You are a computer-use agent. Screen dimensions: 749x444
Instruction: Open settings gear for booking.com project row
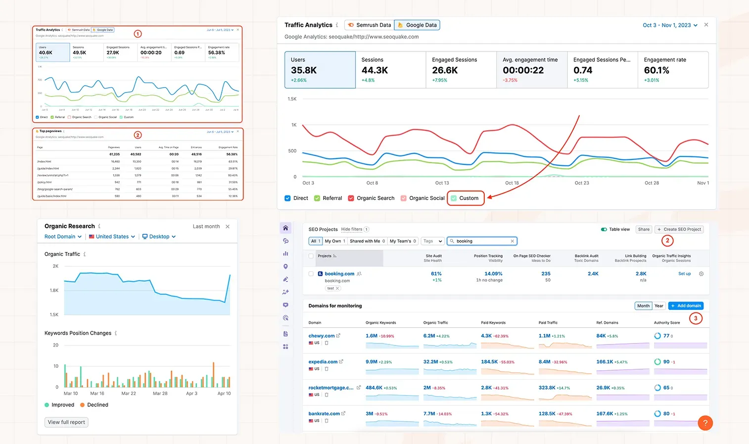(701, 273)
